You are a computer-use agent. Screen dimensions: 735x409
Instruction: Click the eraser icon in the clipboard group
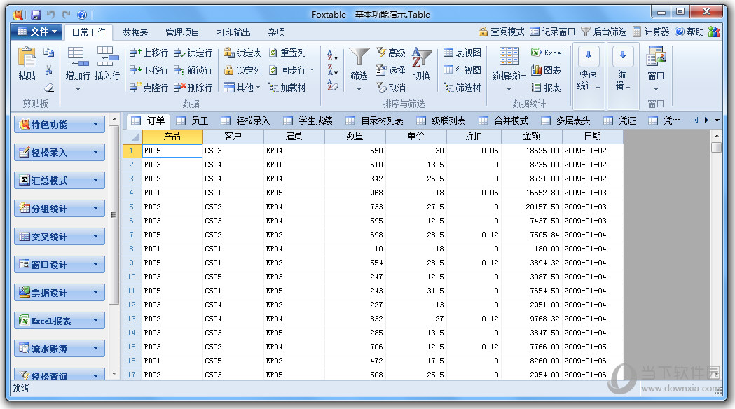48,88
